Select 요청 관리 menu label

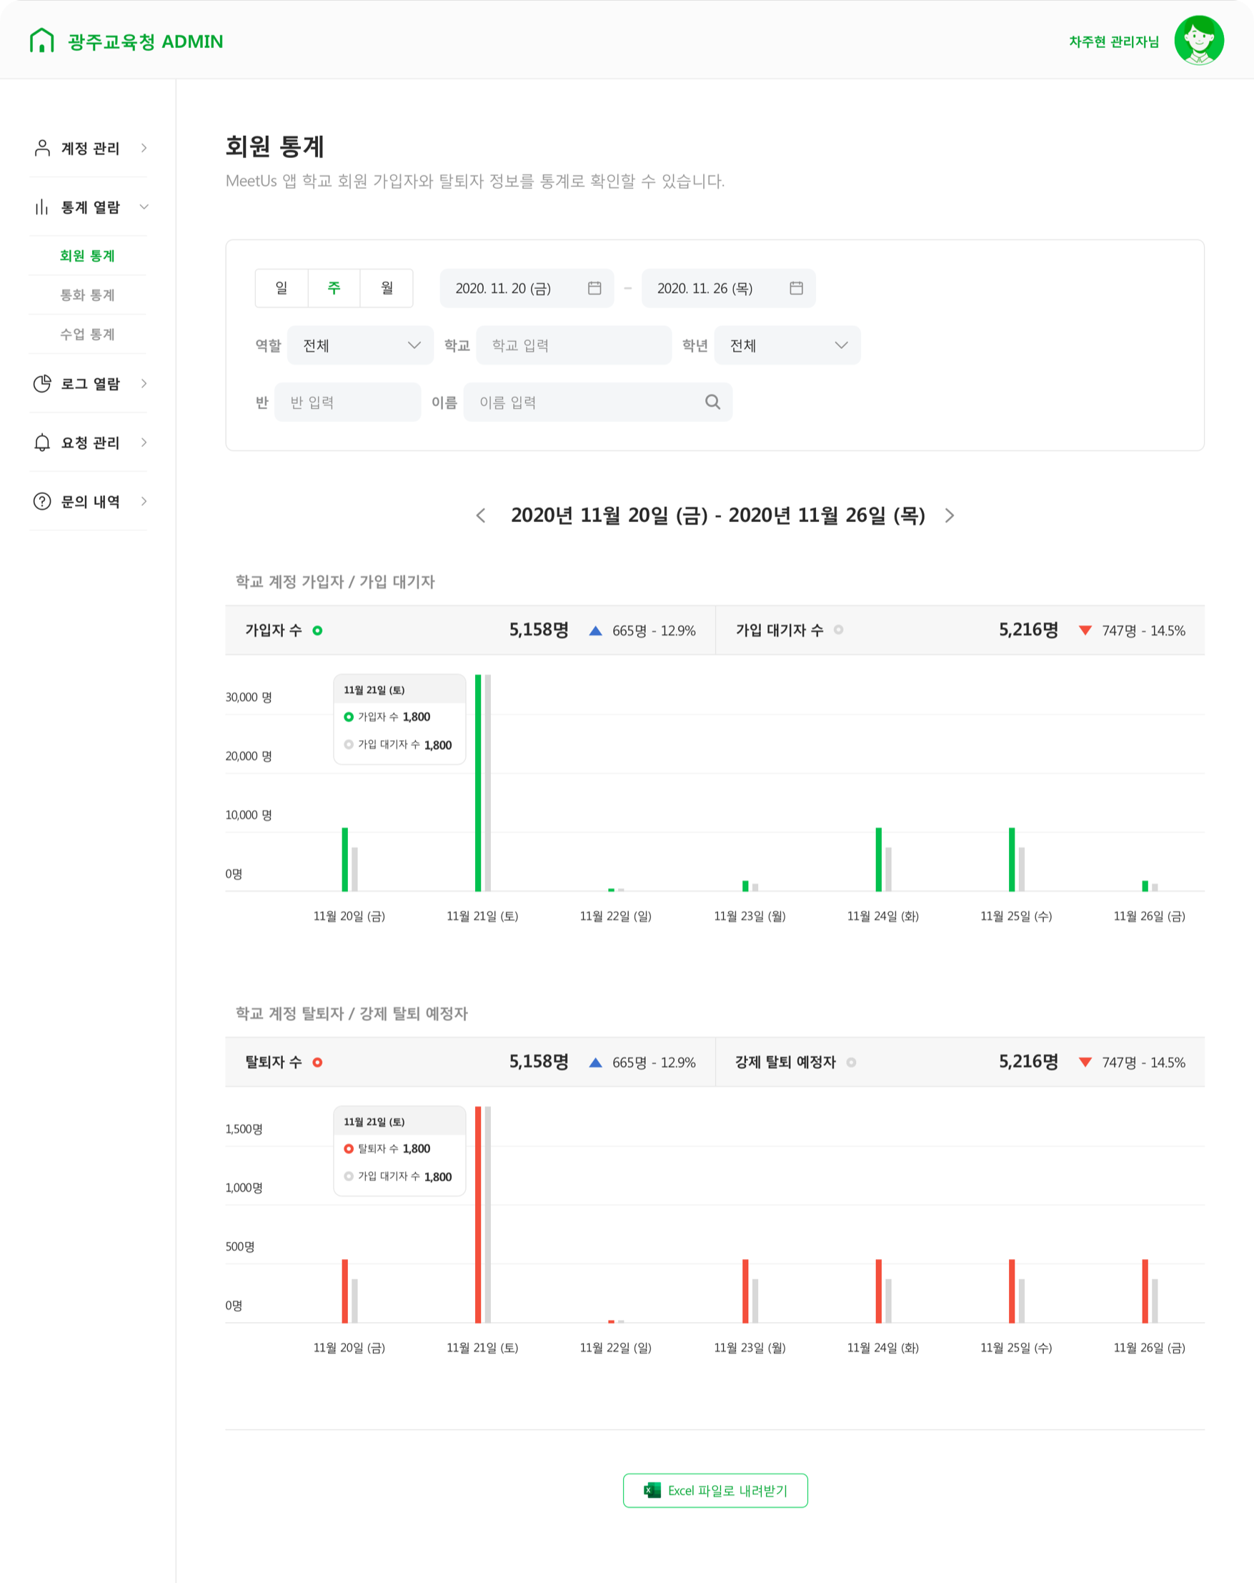pyautogui.click(x=90, y=442)
